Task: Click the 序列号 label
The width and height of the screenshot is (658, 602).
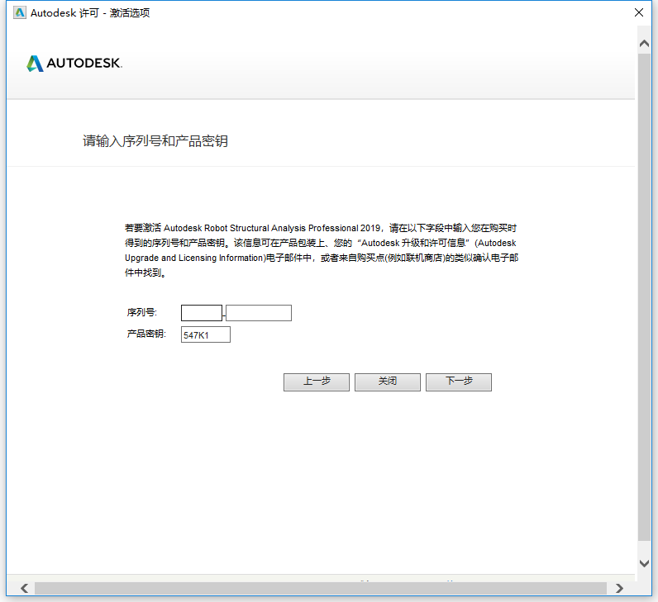Action: [142, 312]
